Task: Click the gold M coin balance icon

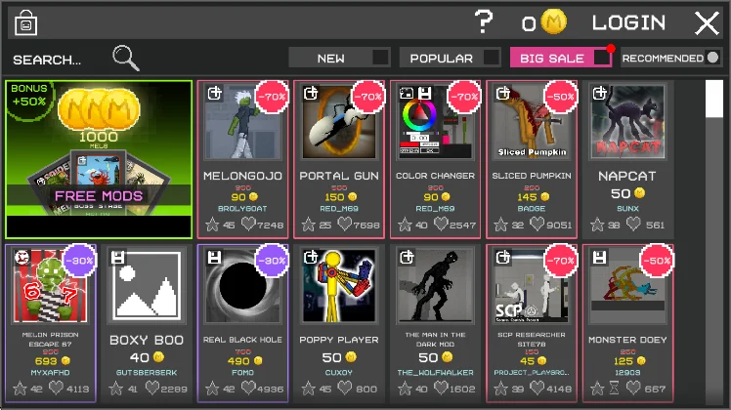Action: click(553, 21)
